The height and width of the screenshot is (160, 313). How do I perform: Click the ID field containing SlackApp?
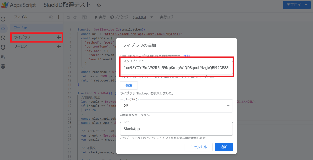coord(176,129)
